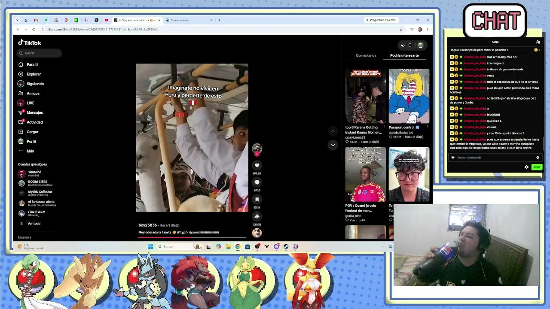Open the Mythic Collector followed account

point(35,194)
